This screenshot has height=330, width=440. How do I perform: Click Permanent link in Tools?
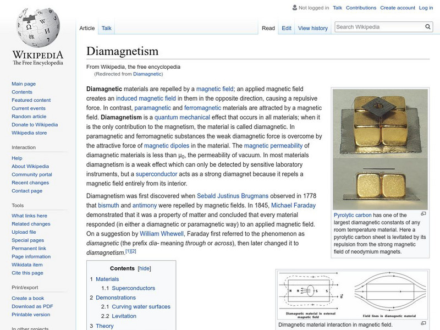[29, 248]
